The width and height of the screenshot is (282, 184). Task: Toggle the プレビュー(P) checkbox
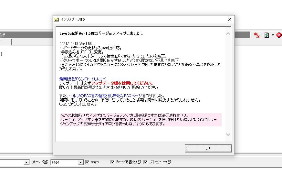point(145,162)
